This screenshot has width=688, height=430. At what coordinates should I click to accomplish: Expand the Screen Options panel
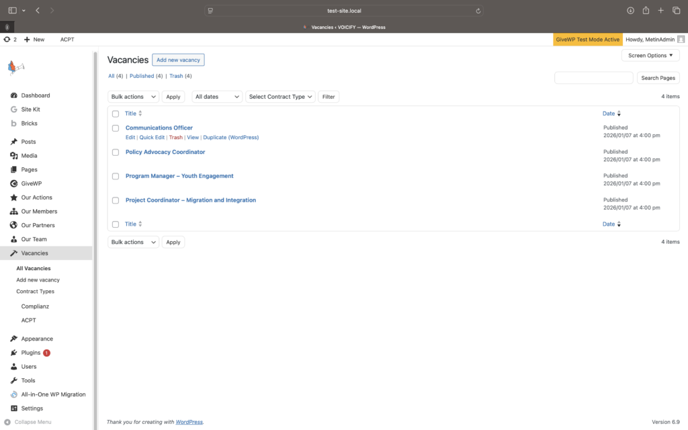click(x=650, y=56)
